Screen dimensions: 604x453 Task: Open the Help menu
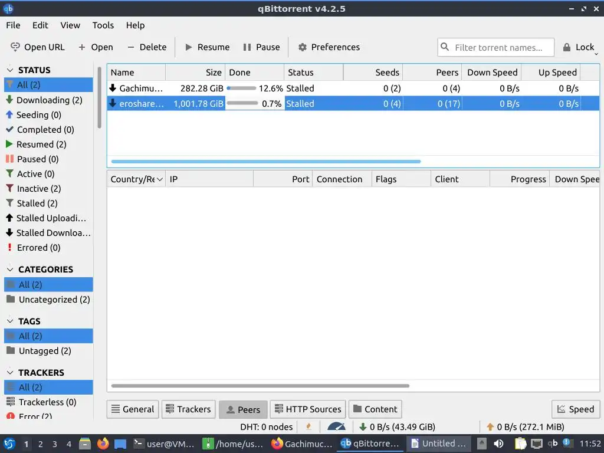pos(135,25)
